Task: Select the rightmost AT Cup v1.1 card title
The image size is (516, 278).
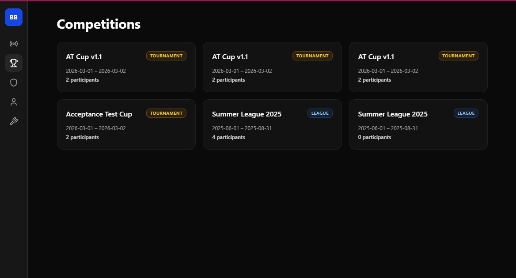Action: tap(376, 57)
